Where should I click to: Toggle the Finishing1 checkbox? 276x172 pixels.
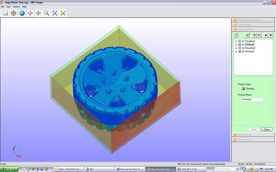click(x=240, y=45)
